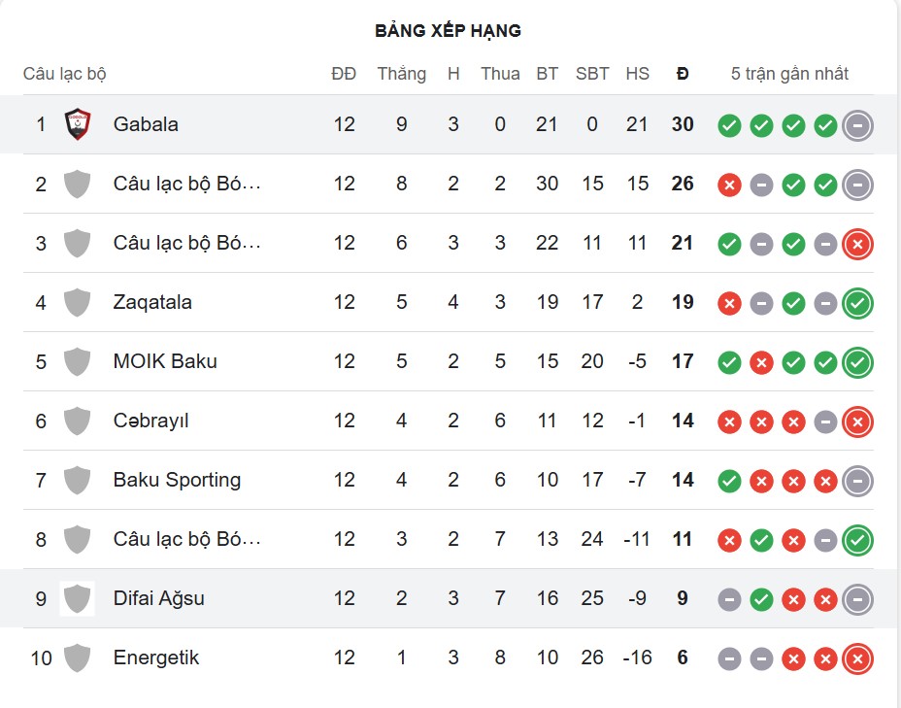
Task: Select Zaqatala's latest win indicator circle
Action: (857, 302)
